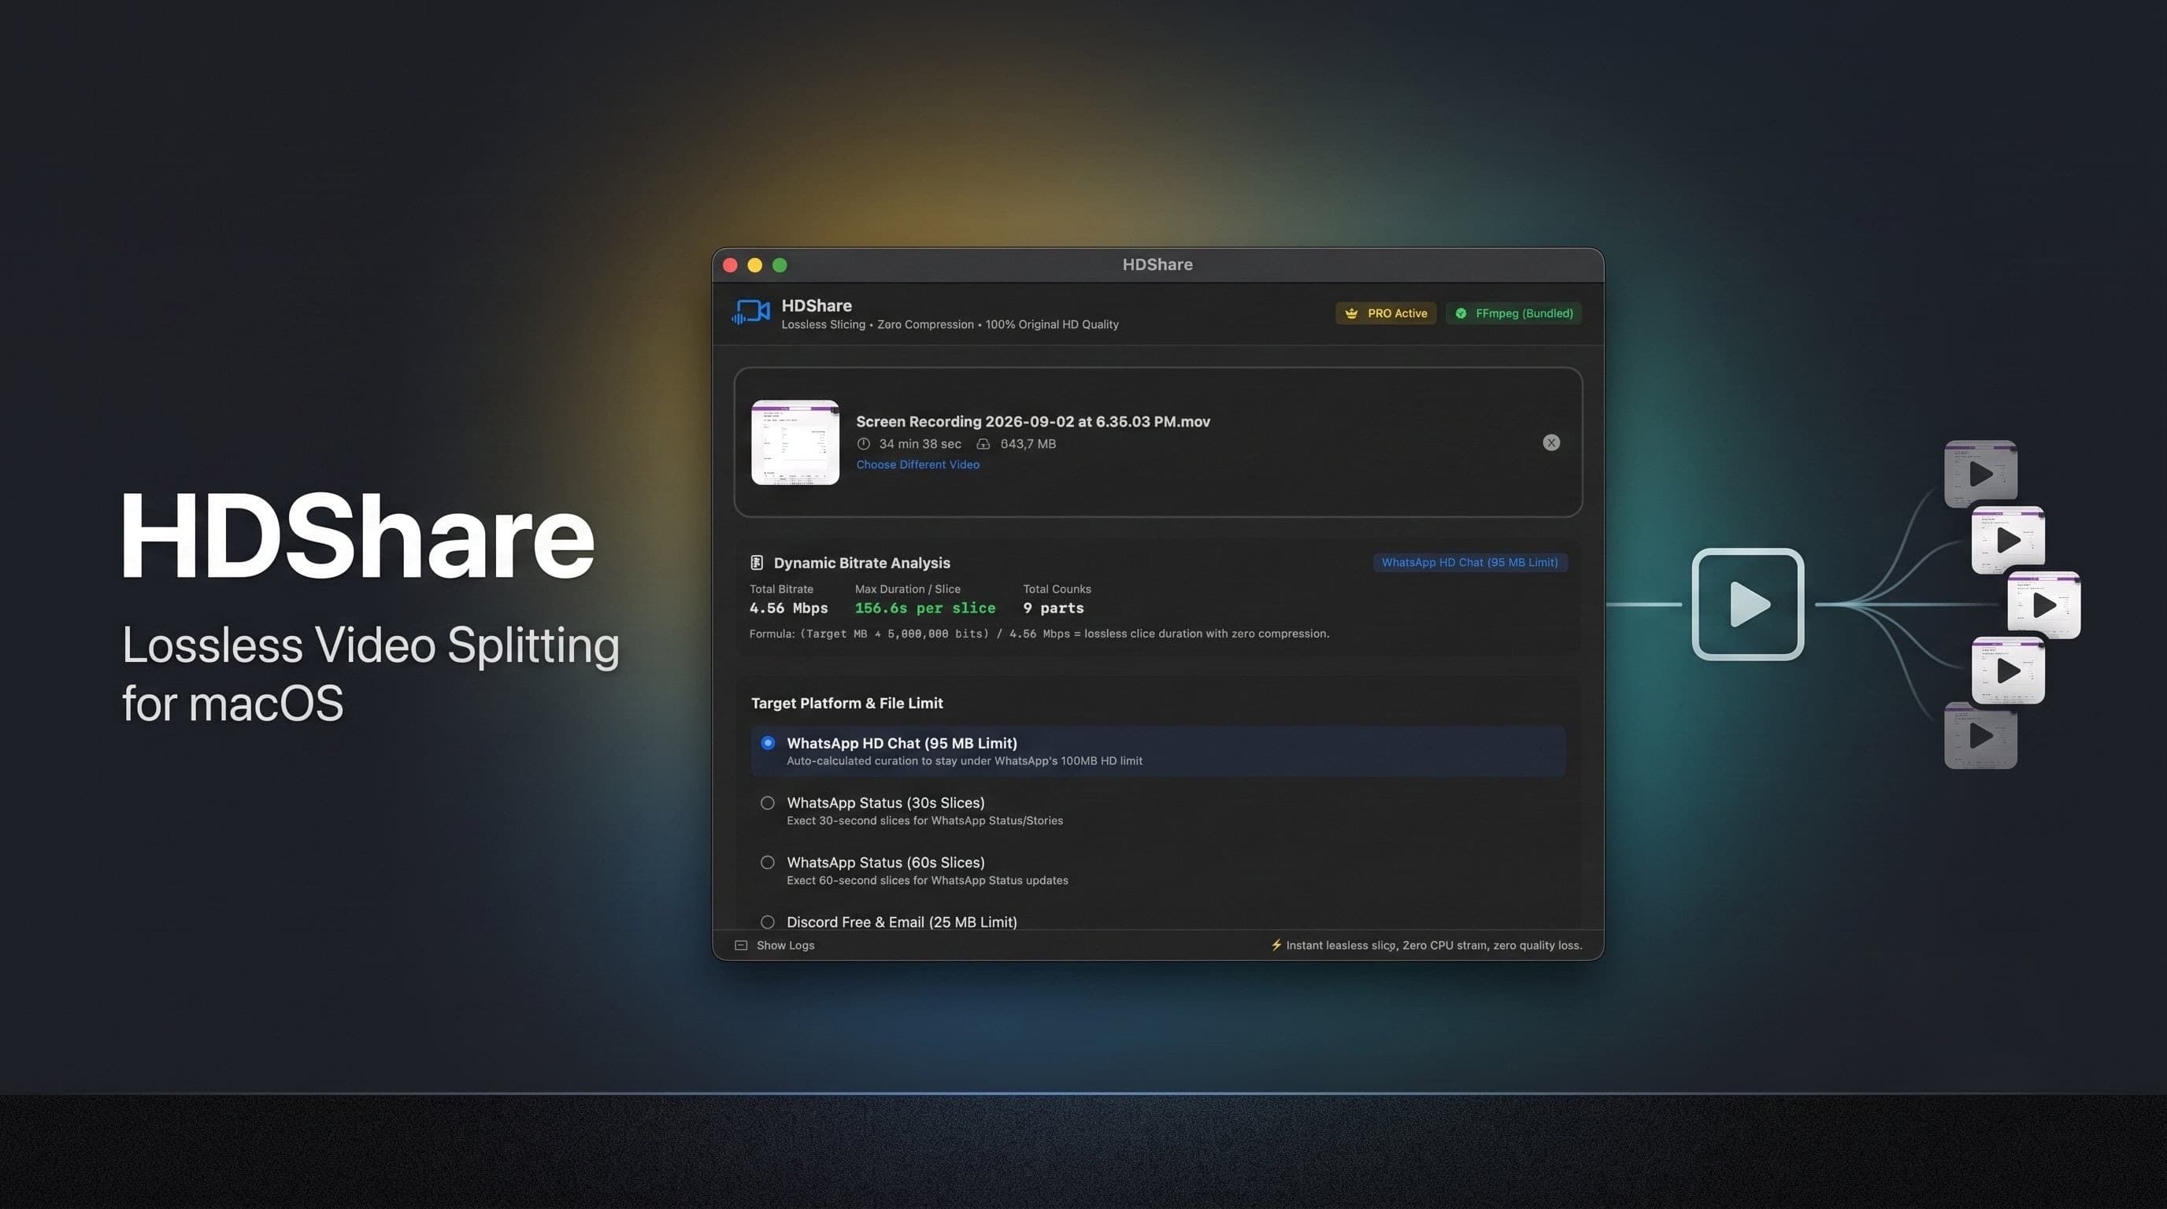
Task: Open the screen recording video thumbnail
Action: [x=795, y=442]
